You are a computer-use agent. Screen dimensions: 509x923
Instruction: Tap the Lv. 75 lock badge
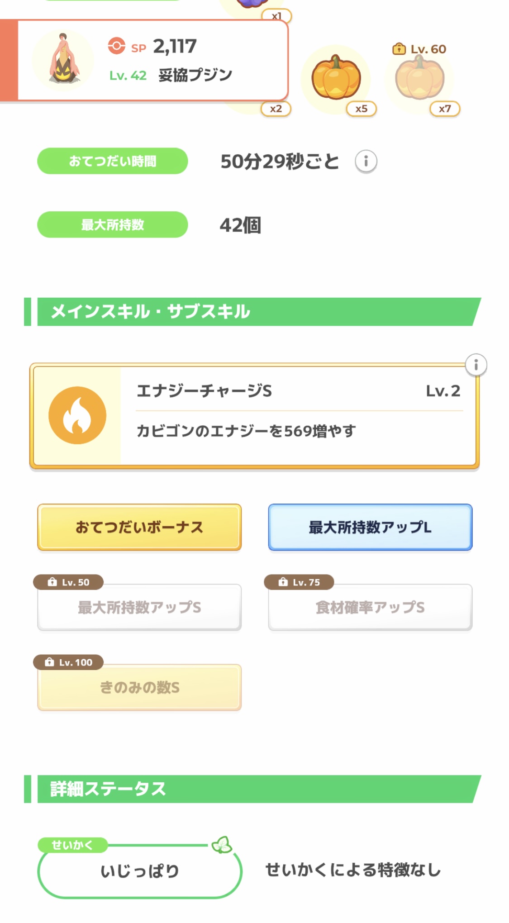pyautogui.click(x=299, y=582)
